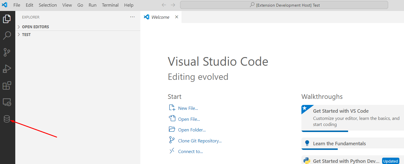Viewport: 404px width, 164px height.
Task: Click the Open Folder icon under Start
Action: [x=172, y=129]
